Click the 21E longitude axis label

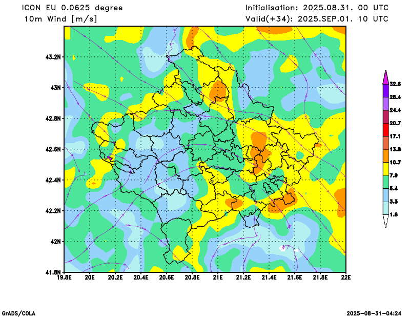(218, 279)
